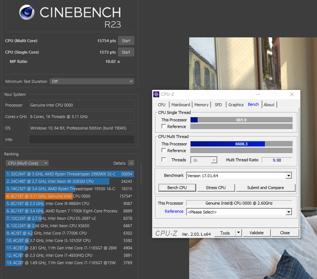Switch to the Mainboard tab
The image size is (317, 279).
coord(181,105)
